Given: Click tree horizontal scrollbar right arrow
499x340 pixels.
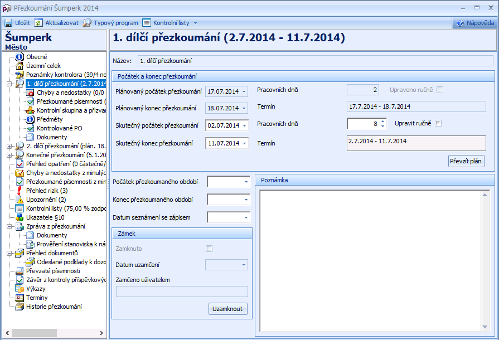Looking at the screenshot, I should [x=101, y=333].
